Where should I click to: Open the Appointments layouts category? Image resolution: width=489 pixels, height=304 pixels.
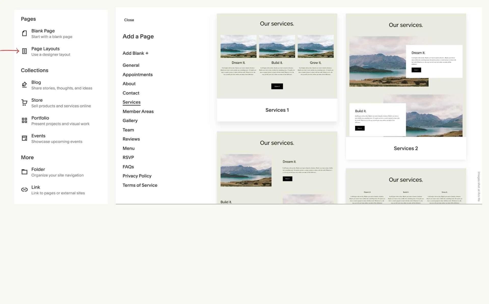(138, 75)
